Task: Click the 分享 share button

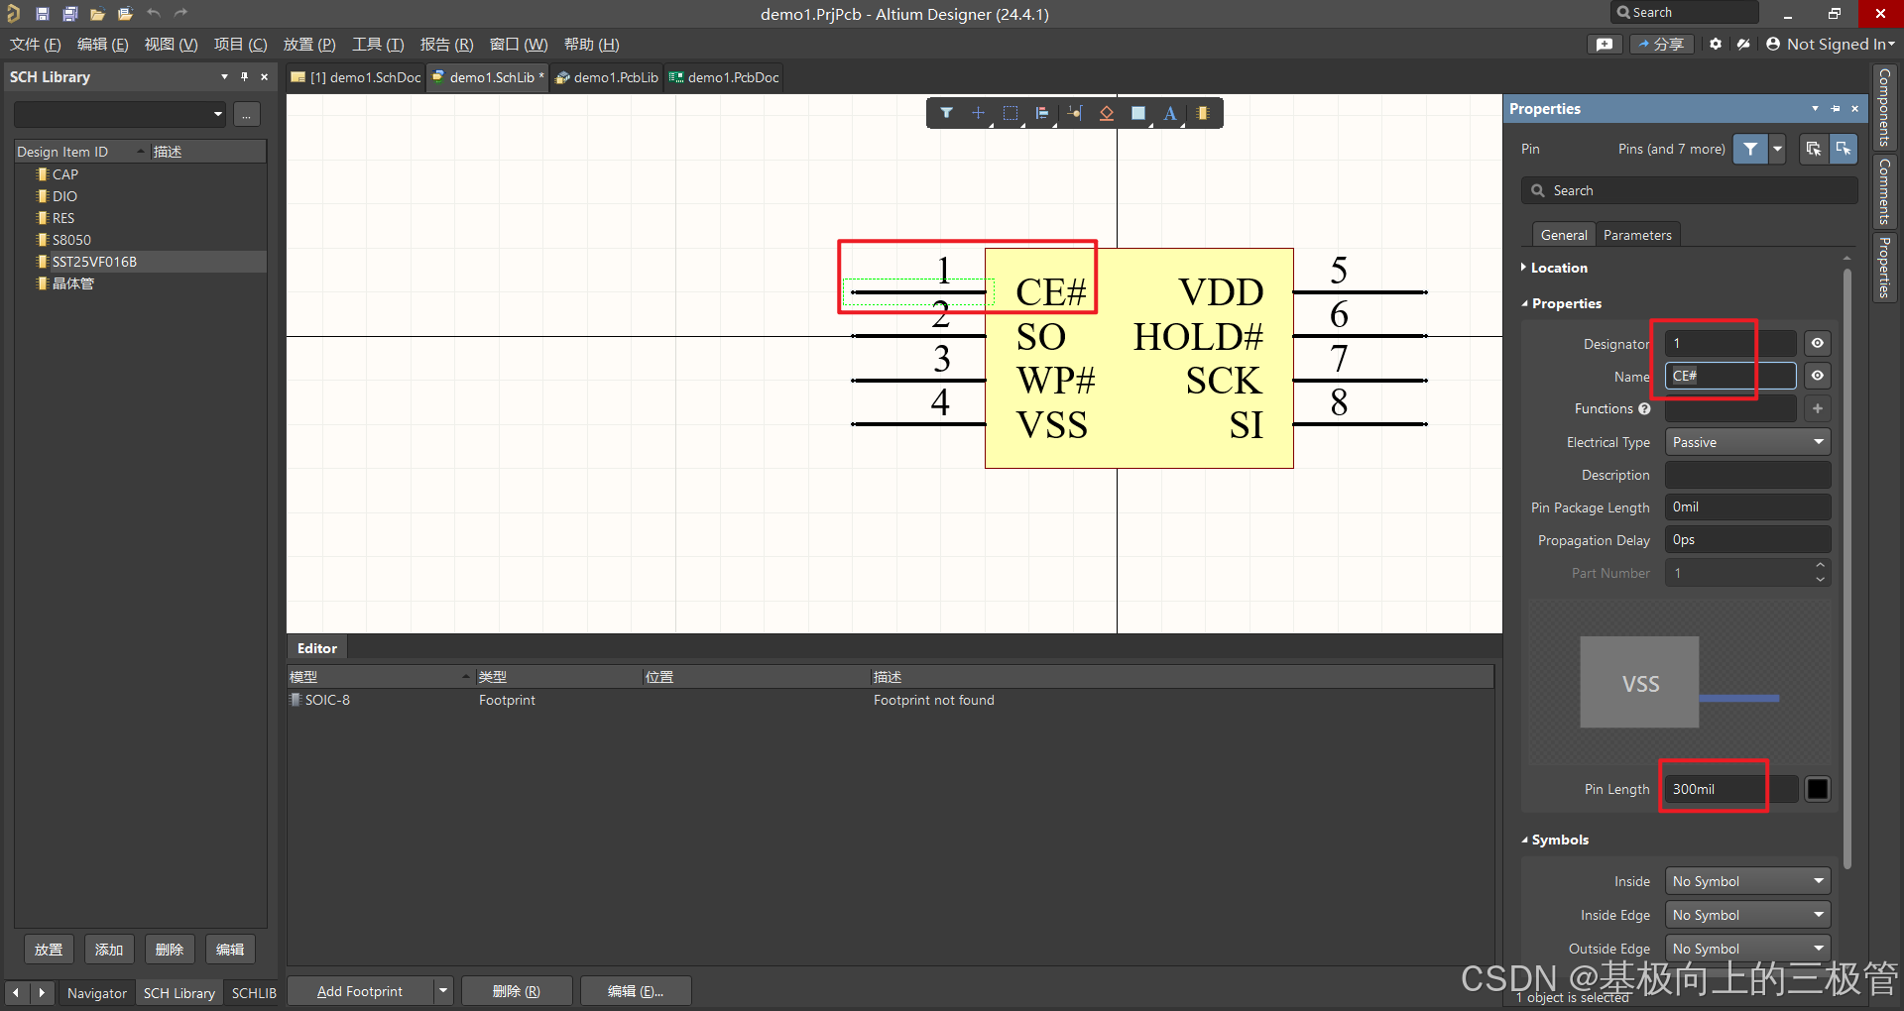Action: 1662,45
